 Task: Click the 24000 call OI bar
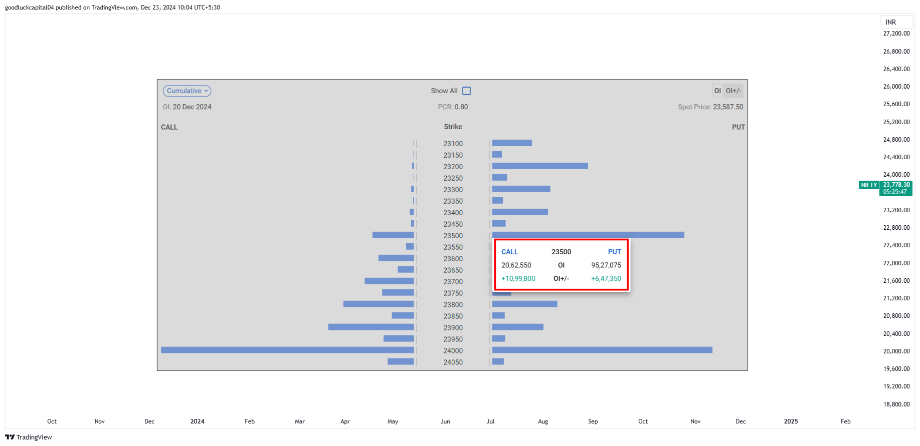287,350
